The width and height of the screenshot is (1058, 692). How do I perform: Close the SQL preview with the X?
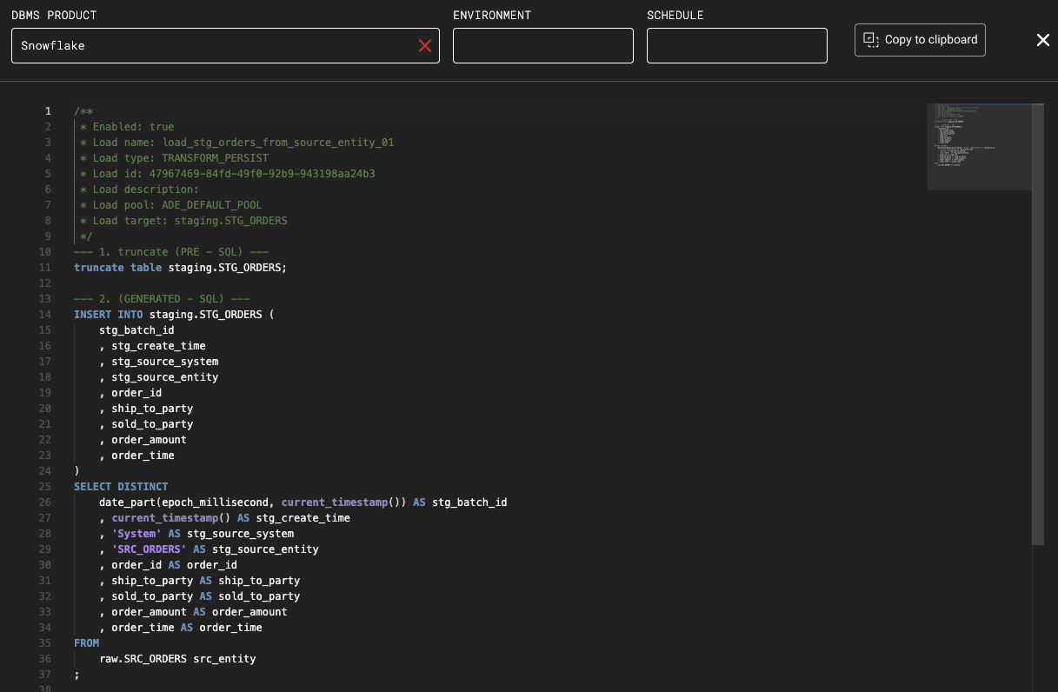[x=1042, y=39]
